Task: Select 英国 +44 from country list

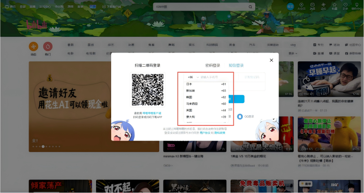Action: click(x=206, y=110)
